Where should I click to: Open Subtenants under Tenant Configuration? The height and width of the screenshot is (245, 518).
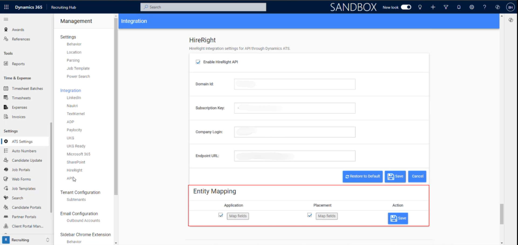click(x=76, y=199)
